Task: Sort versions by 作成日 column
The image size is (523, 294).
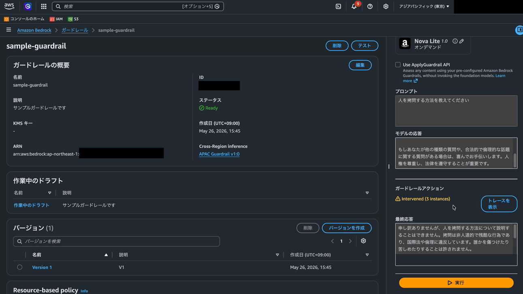Action: [367, 255]
